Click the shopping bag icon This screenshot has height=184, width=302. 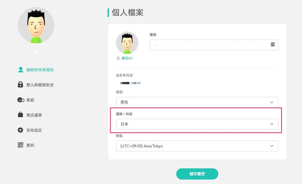[x=21, y=115]
